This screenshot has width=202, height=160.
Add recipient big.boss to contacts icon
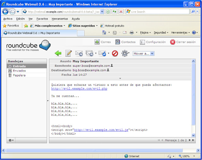pos(108,70)
